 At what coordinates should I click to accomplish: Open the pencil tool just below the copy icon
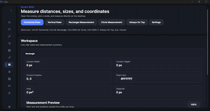click(9, 36)
